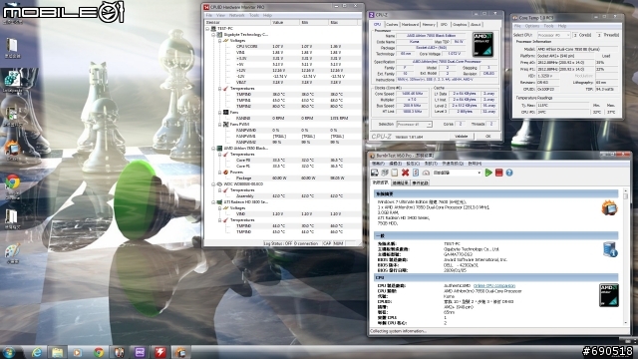Switch to the SPD tab in CPU-Z
The height and width of the screenshot is (359, 638).
click(444, 25)
